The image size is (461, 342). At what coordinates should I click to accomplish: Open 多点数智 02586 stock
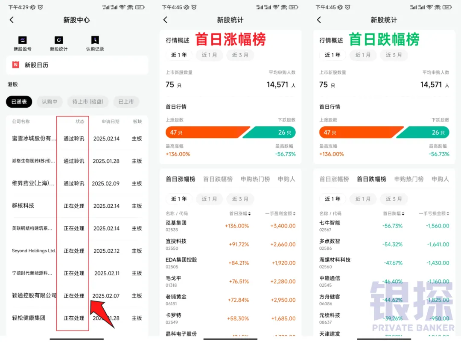pyautogui.click(x=384, y=245)
